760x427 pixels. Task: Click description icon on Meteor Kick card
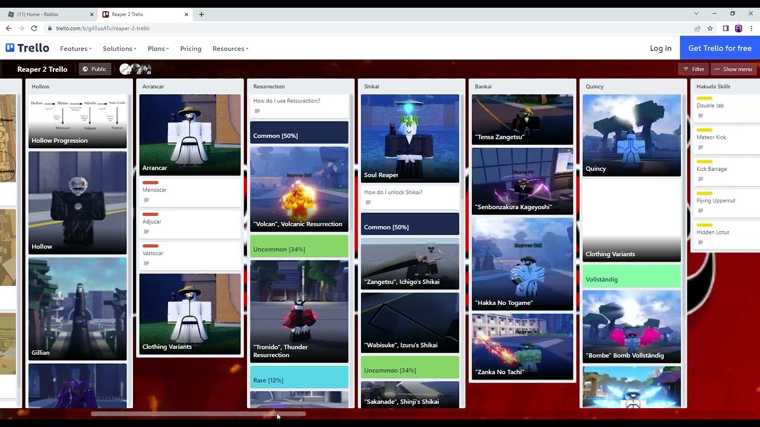701,148
